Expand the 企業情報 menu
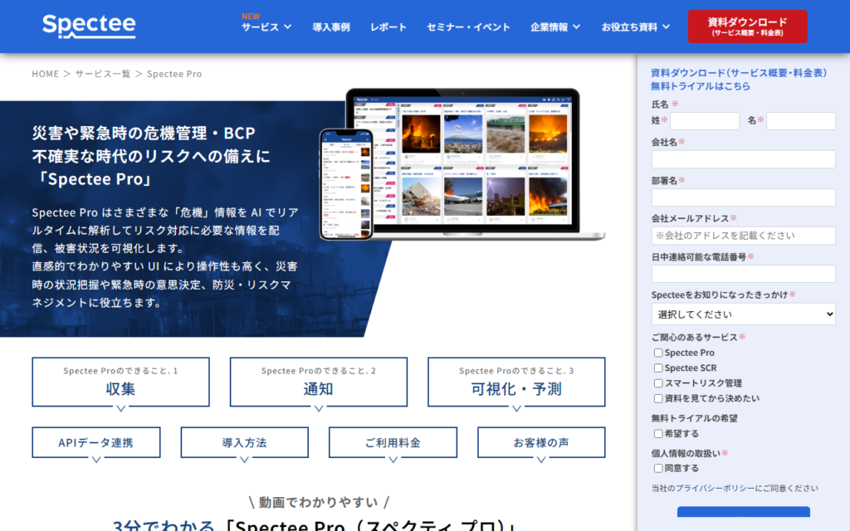 click(555, 27)
